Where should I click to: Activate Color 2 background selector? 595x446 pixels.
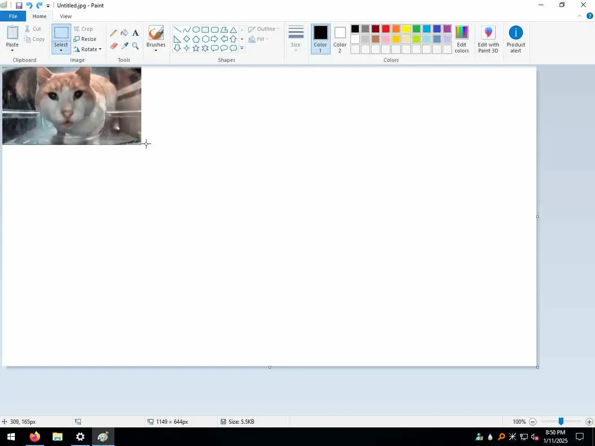pyautogui.click(x=340, y=39)
